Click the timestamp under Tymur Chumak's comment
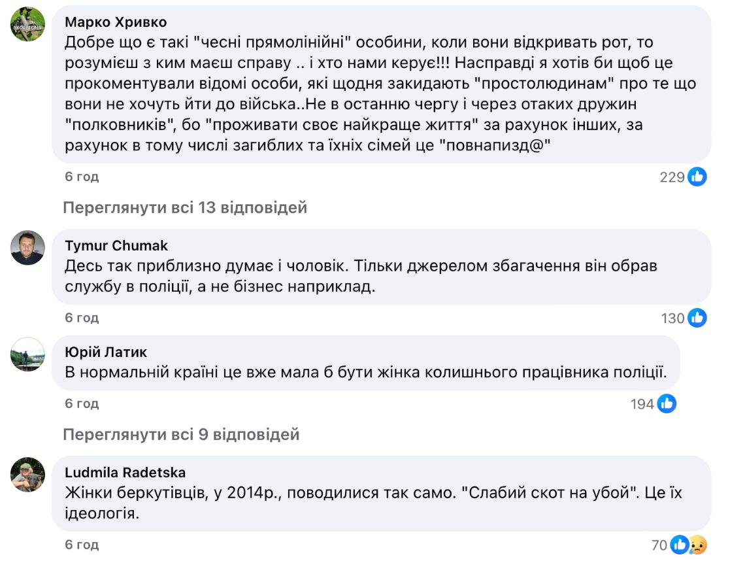This screenshot has height=563, width=745. click(x=82, y=318)
